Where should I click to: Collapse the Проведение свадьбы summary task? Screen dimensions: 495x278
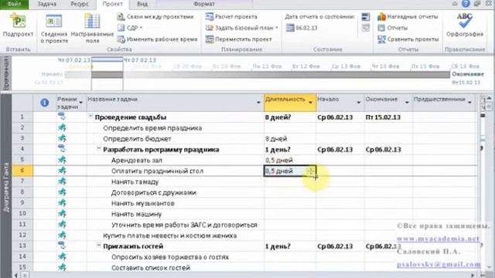[90, 117]
